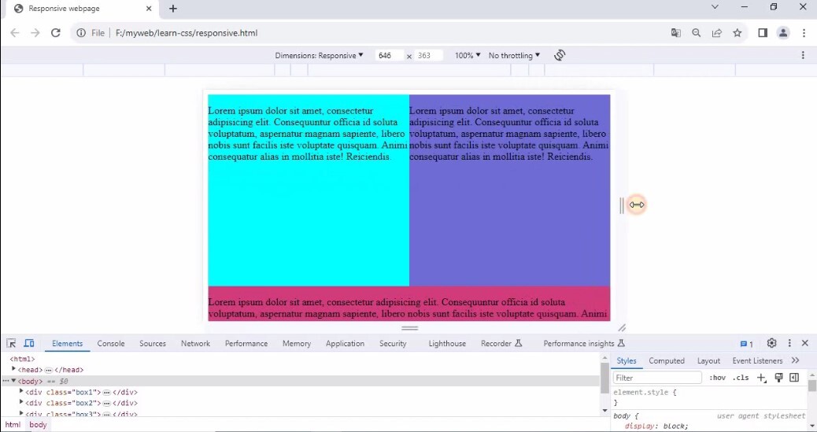Open the No throttling dropdown

click(514, 56)
